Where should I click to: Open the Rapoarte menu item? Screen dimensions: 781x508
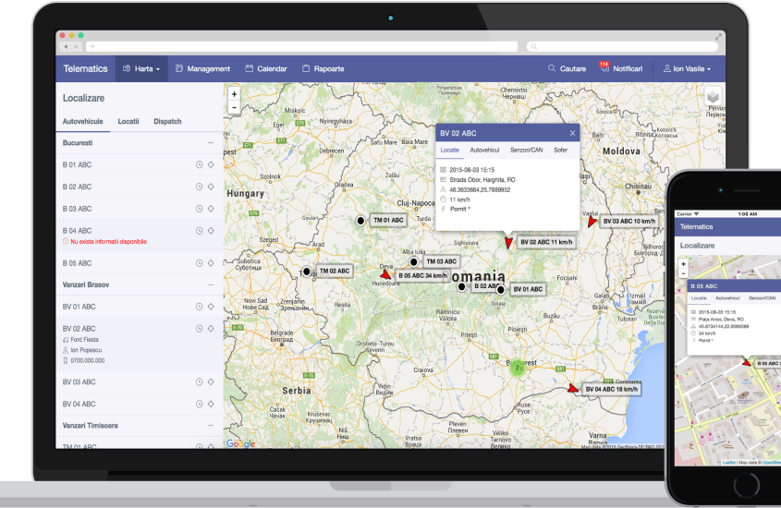323,68
